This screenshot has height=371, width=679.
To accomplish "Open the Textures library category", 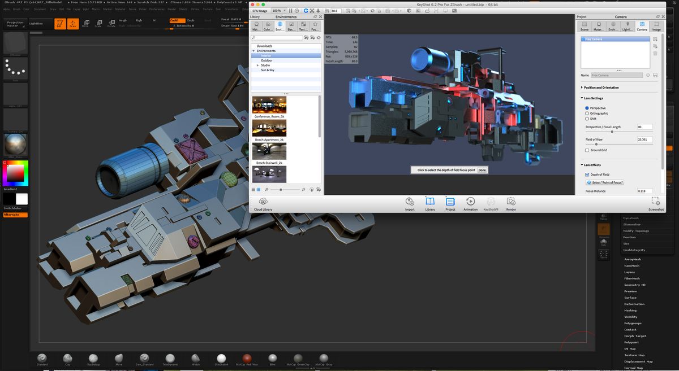I will pos(302,25).
